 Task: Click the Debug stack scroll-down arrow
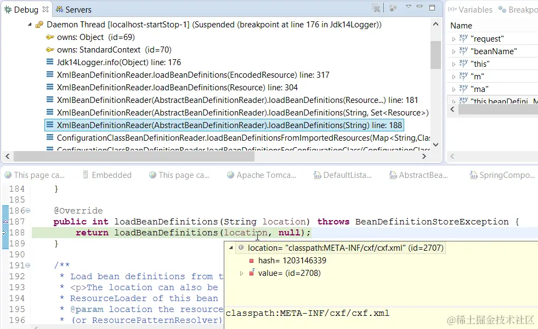436,145
